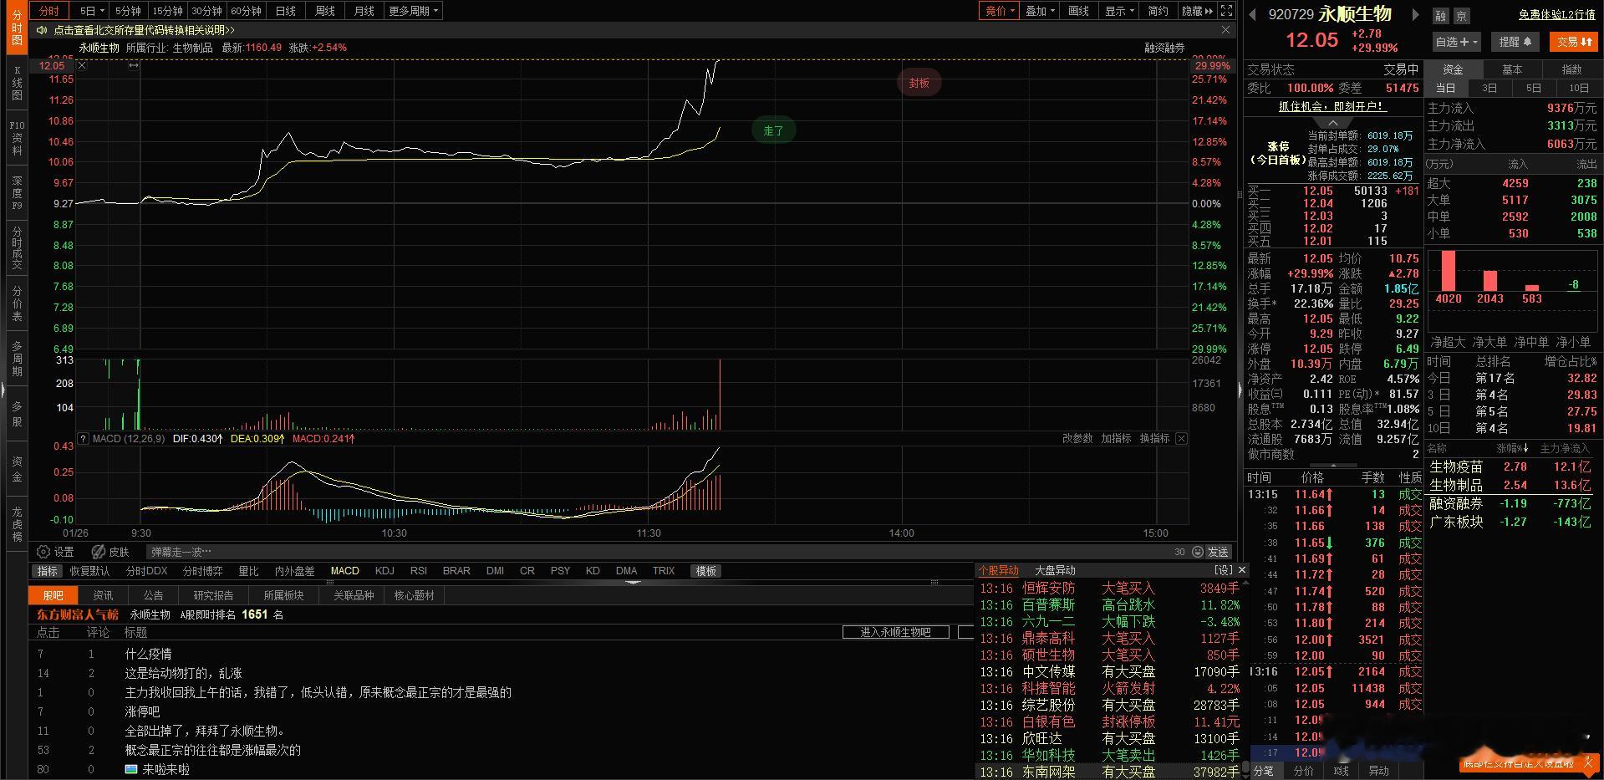Image resolution: width=1604 pixels, height=780 pixels.
Task: Open the 5日 period dropdown
Action: pyautogui.click(x=92, y=11)
